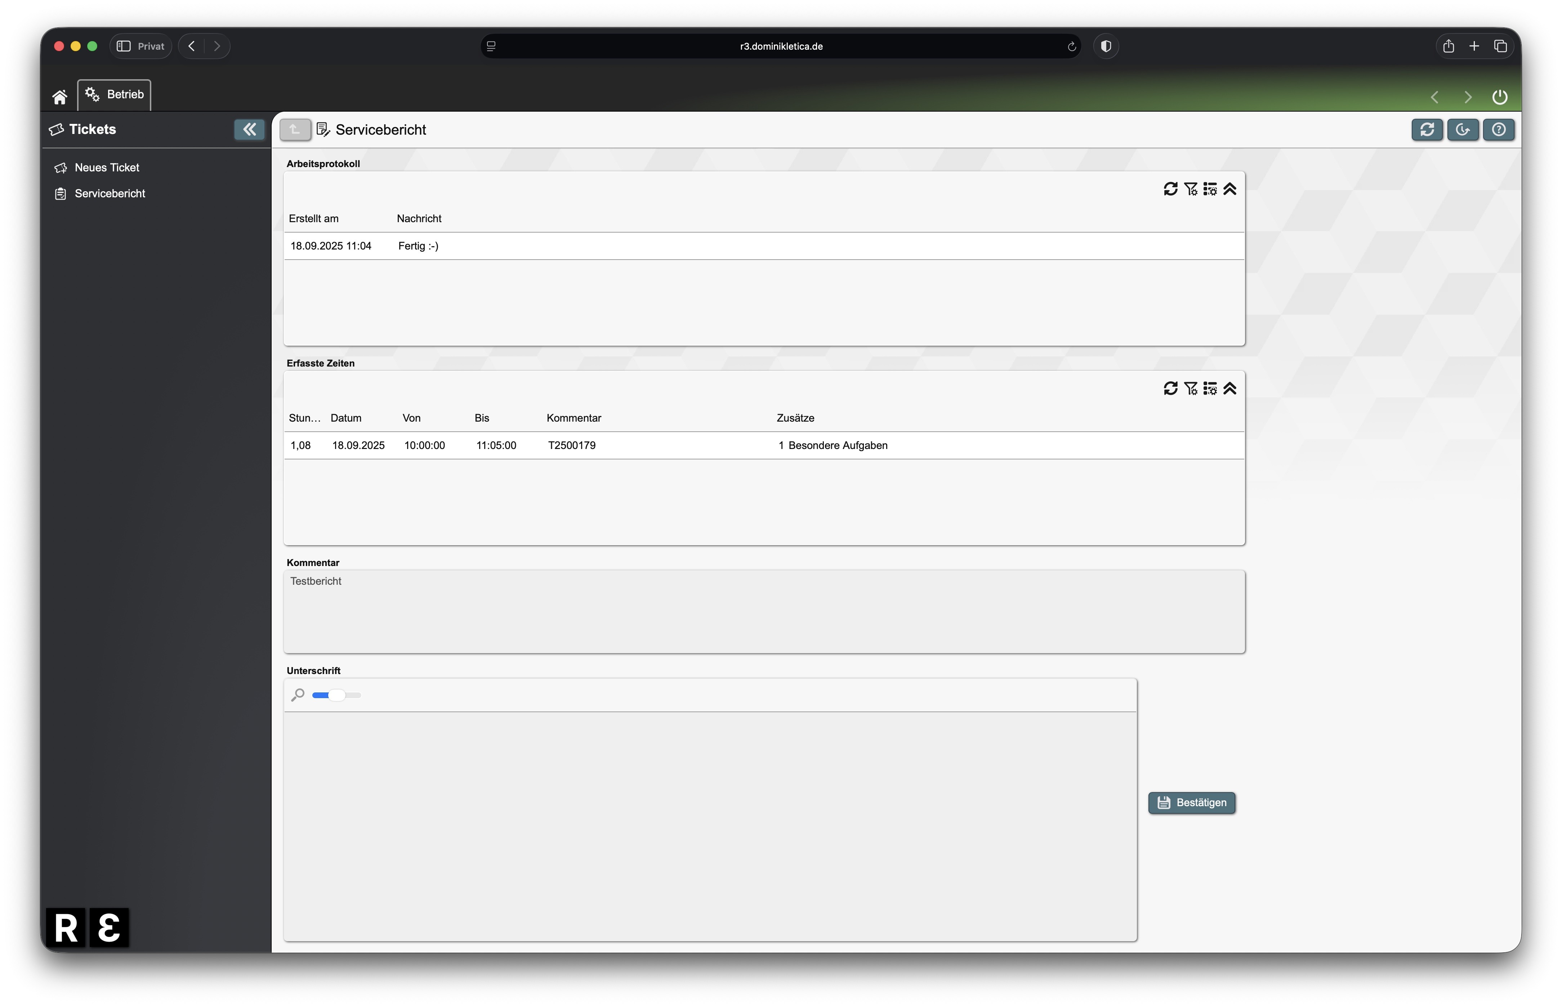Image resolution: width=1562 pixels, height=1006 pixels.
Task: Open filter options for Erfasste Zeiten
Action: click(x=1190, y=389)
